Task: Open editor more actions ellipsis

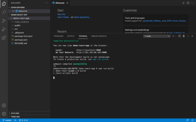Action: [x=192, y=3]
